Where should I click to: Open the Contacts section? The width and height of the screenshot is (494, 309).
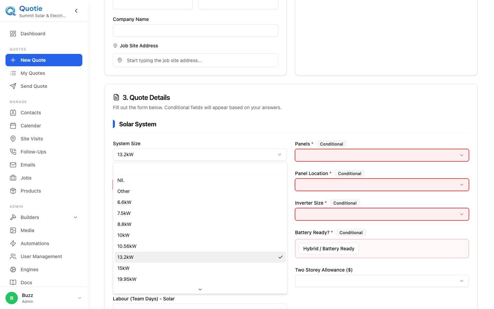click(44, 113)
